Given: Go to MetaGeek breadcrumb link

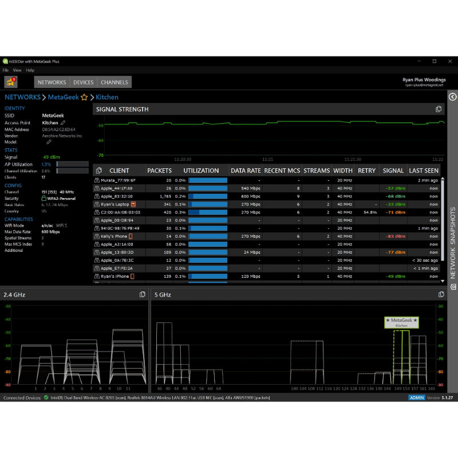Looking at the screenshot, I should pyautogui.click(x=63, y=97).
